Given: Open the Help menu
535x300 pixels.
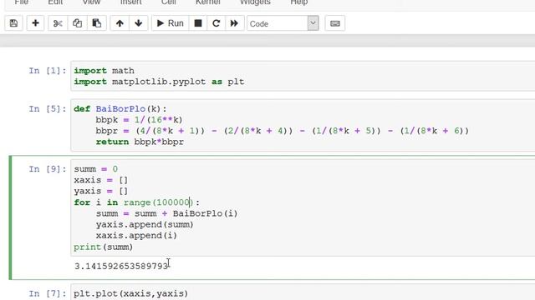Looking at the screenshot, I should 299,2.
